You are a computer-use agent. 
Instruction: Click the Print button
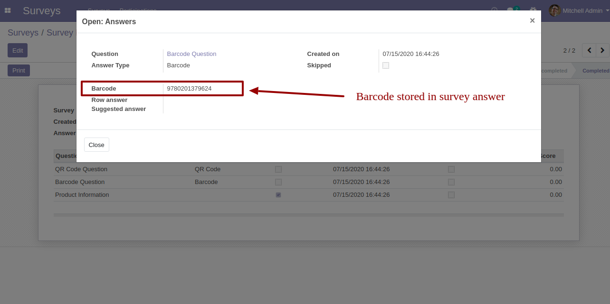tap(19, 71)
